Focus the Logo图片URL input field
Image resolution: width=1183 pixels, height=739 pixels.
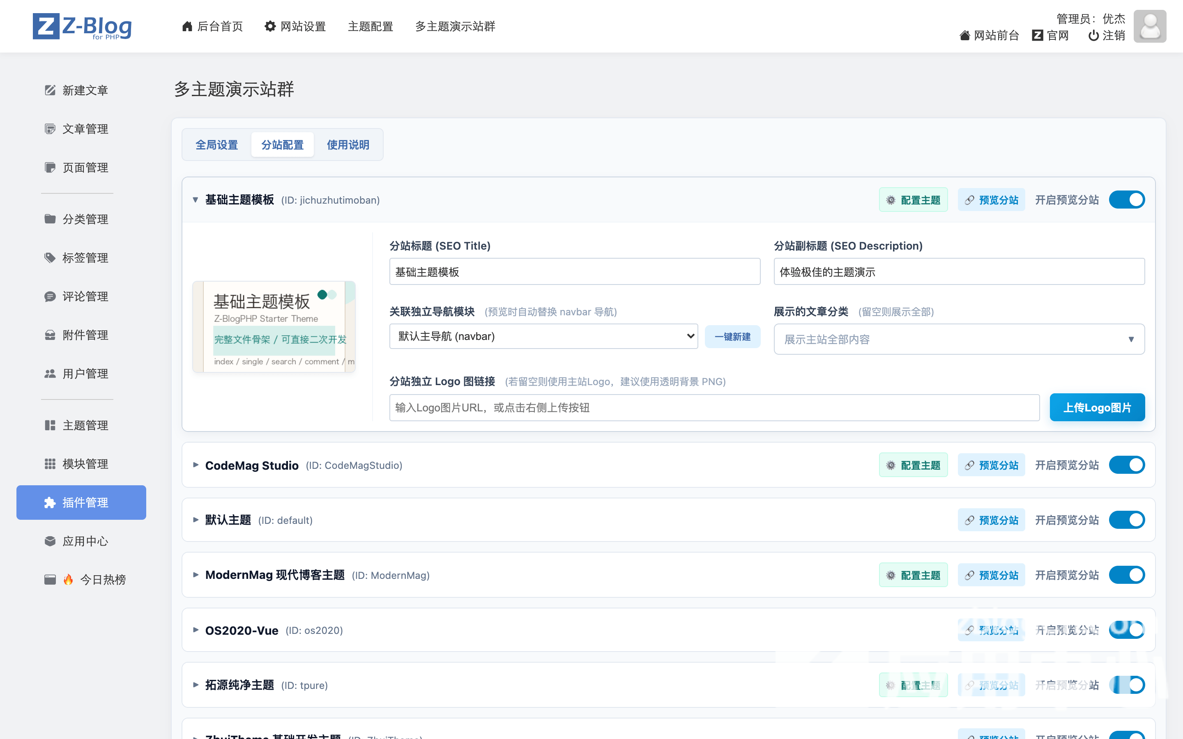click(714, 408)
